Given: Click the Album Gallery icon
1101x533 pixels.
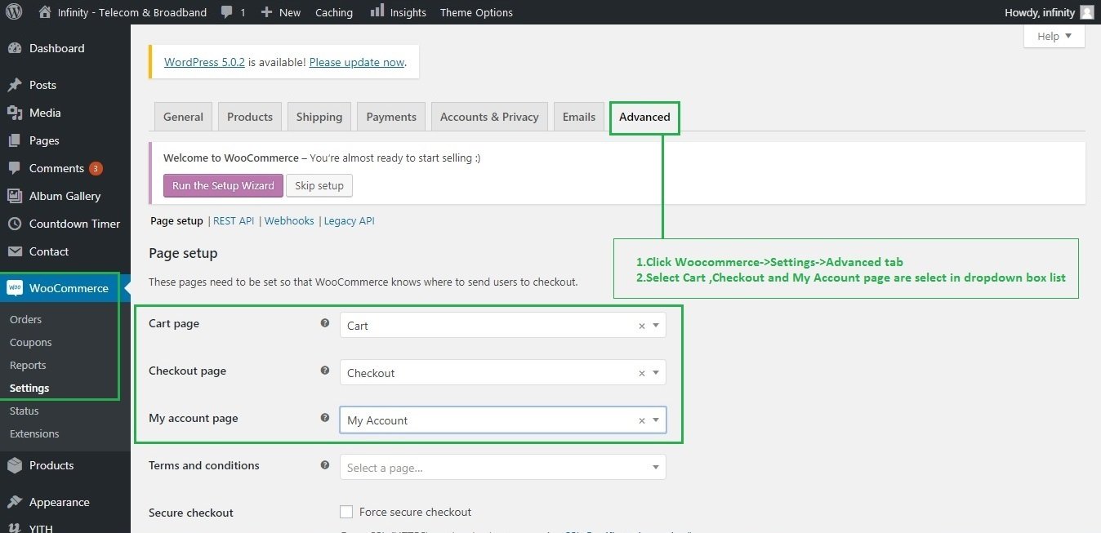Looking at the screenshot, I should [x=15, y=196].
